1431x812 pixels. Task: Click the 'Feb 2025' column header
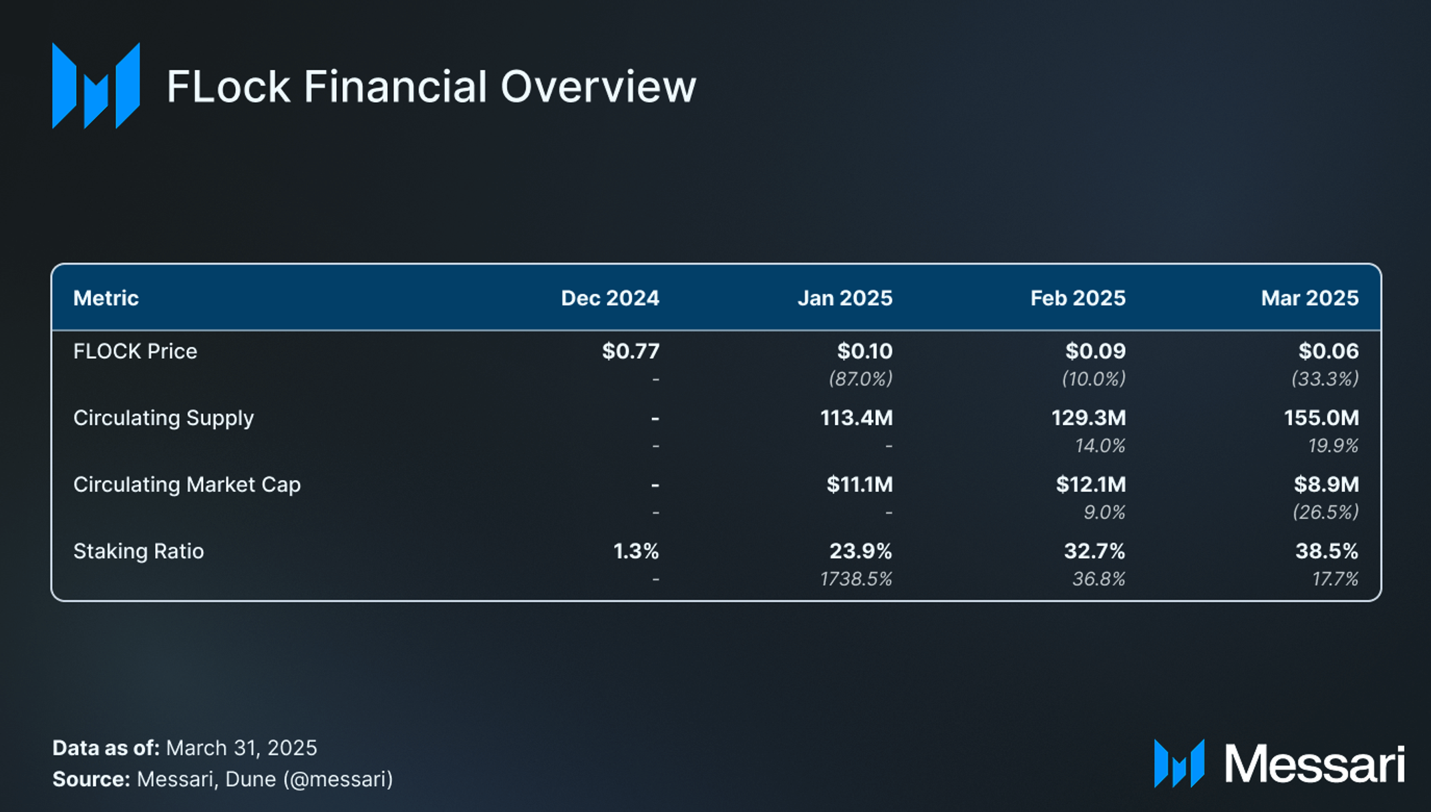(1078, 298)
